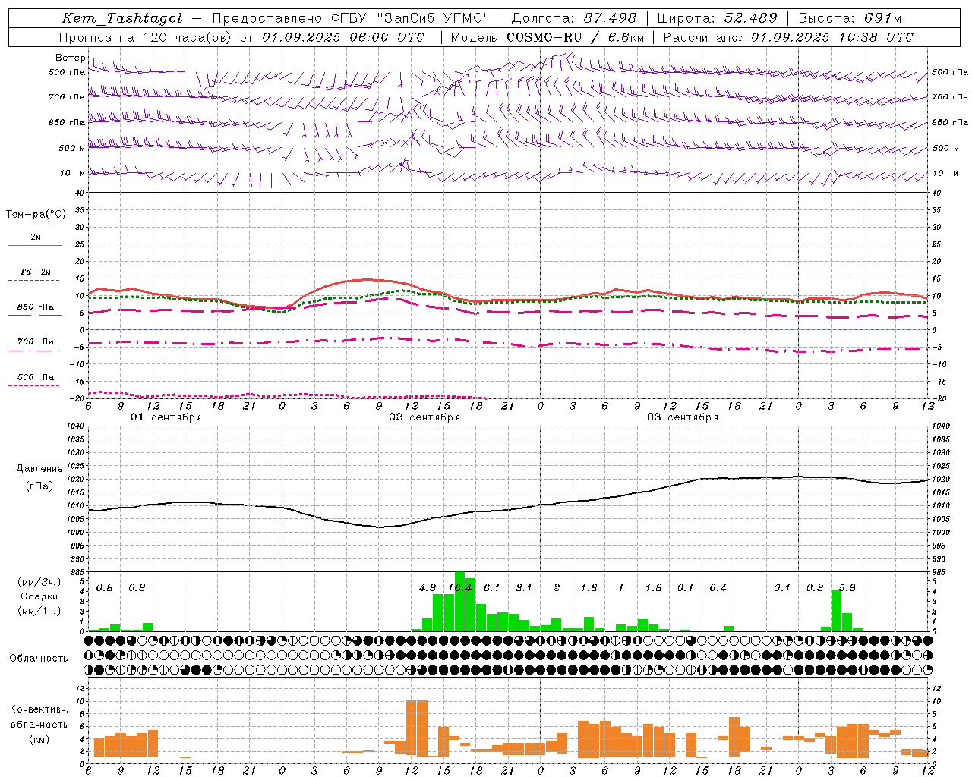
Task: Click the solid red 2м legend line sample
Action: [x=36, y=245]
